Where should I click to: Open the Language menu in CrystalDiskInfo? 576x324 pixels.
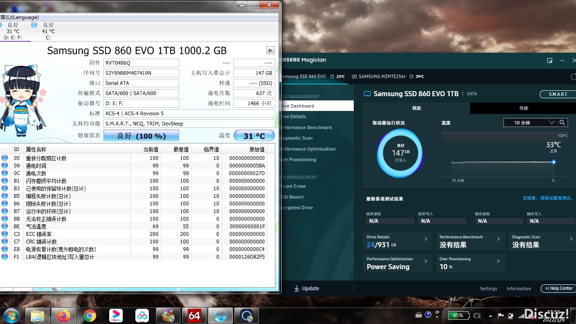point(19,17)
